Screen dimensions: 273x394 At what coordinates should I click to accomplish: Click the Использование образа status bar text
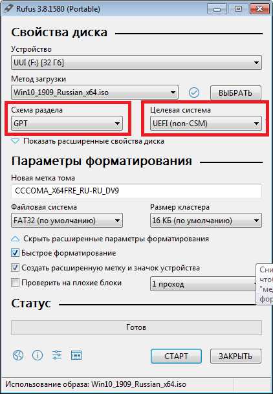click(96, 384)
